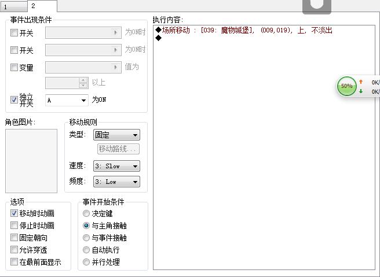
Task: Enable the 允许穿透 option
Action: click(14, 249)
